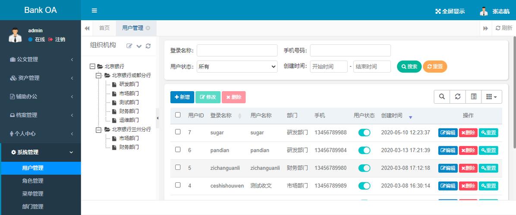Screen dimensions: 516x215
Task: Open the 用户状态 dropdown
Action: (237, 67)
